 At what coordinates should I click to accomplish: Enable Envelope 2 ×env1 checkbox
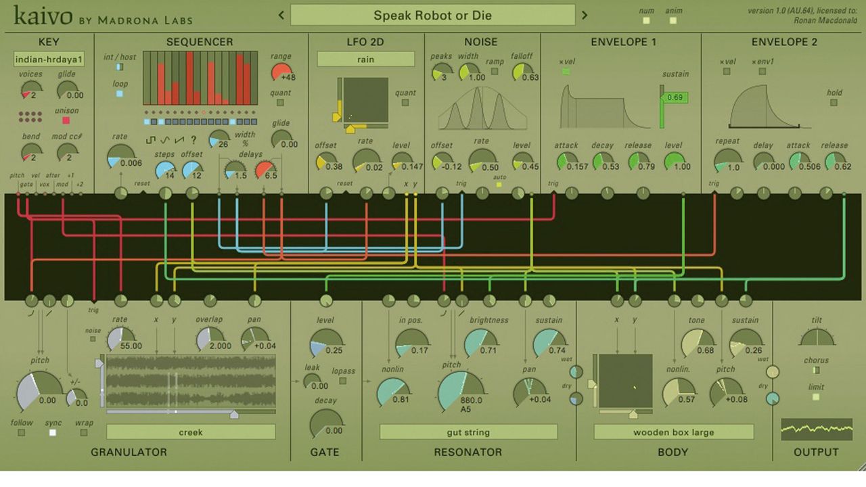[x=762, y=71]
